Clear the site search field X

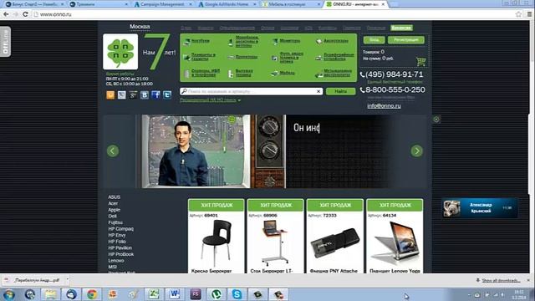pyautogui.click(x=318, y=91)
